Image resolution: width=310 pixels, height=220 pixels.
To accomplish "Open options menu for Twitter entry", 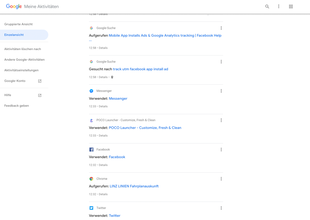I will pos(221,208).
